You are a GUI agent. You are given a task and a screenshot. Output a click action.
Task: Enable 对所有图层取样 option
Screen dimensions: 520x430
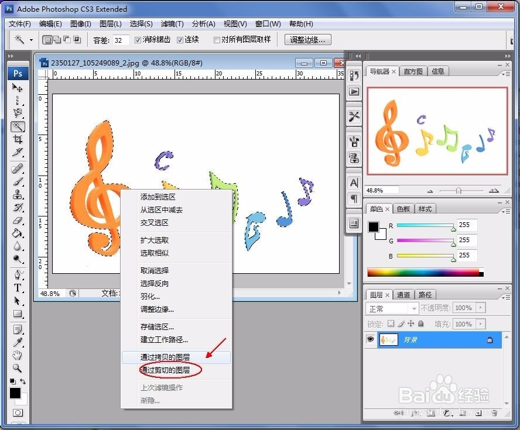(x=216, y=39)
